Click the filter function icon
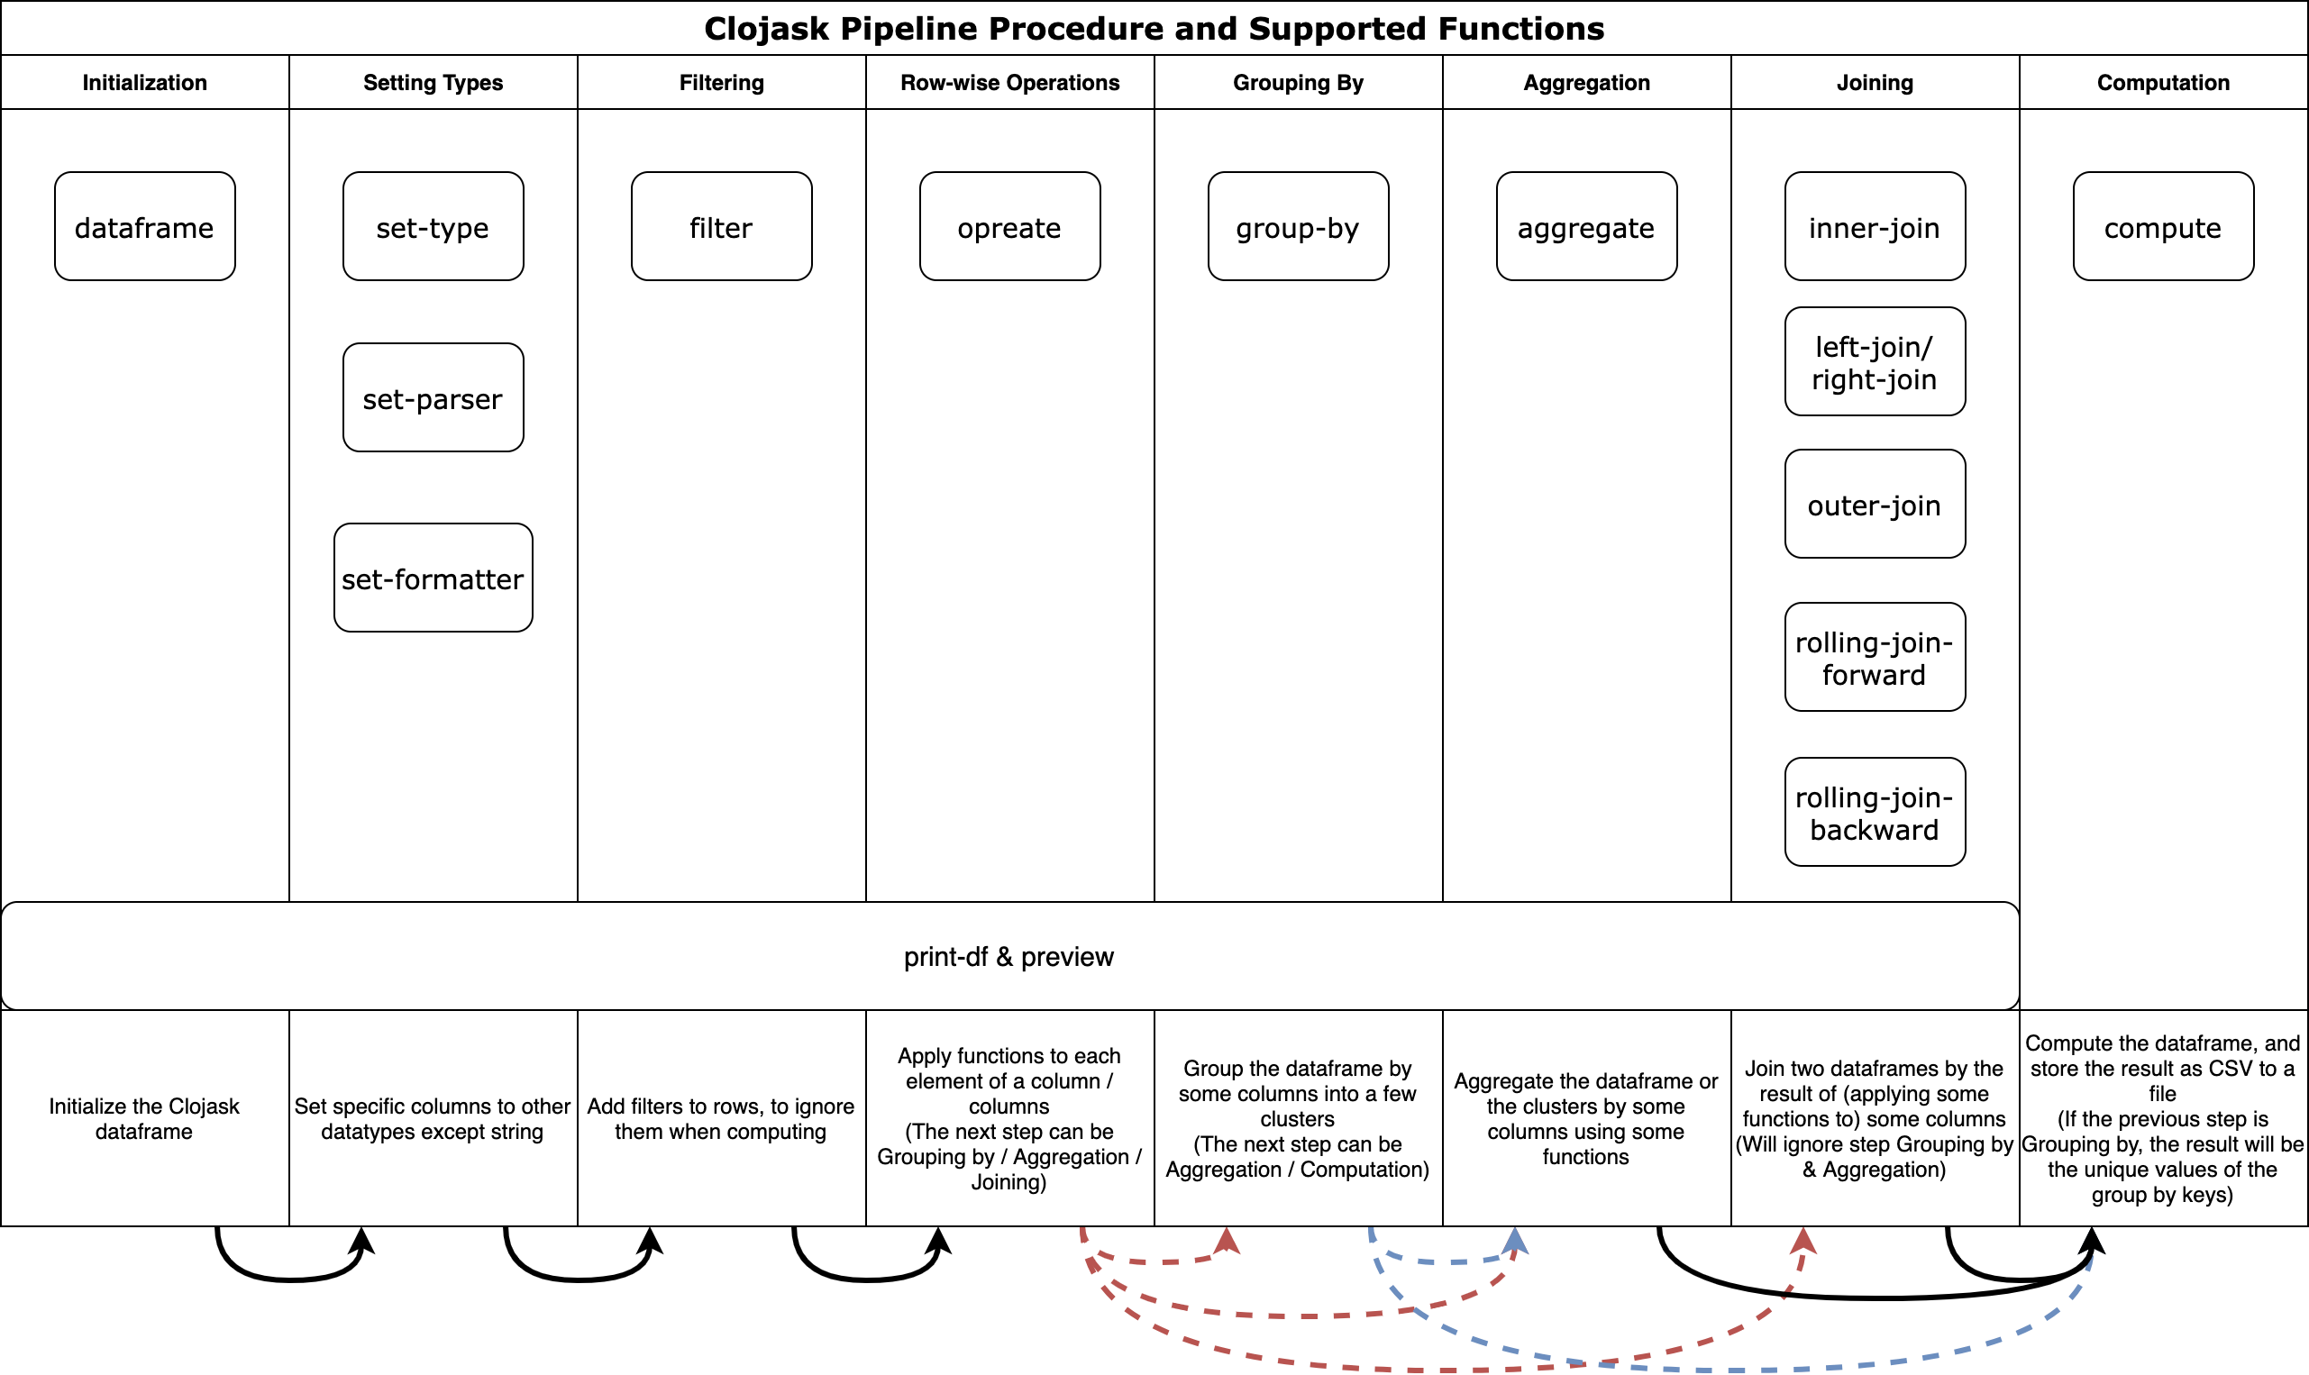The height and width of the screenshot is (1375, 2309). pos(724,231)
